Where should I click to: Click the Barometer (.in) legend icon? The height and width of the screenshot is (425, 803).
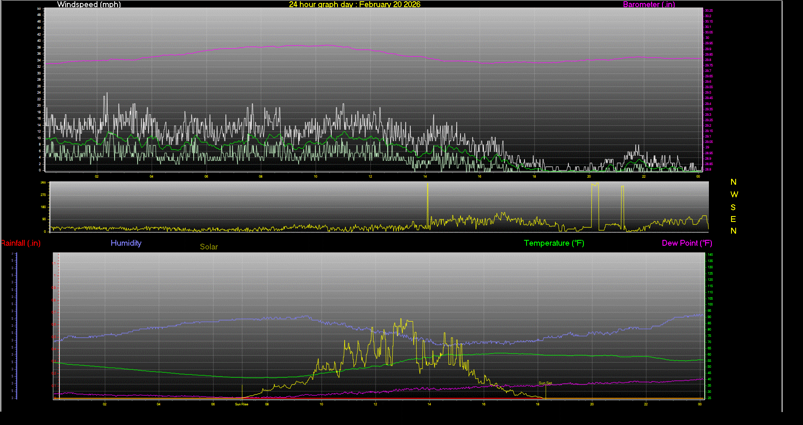click(649, 5)
